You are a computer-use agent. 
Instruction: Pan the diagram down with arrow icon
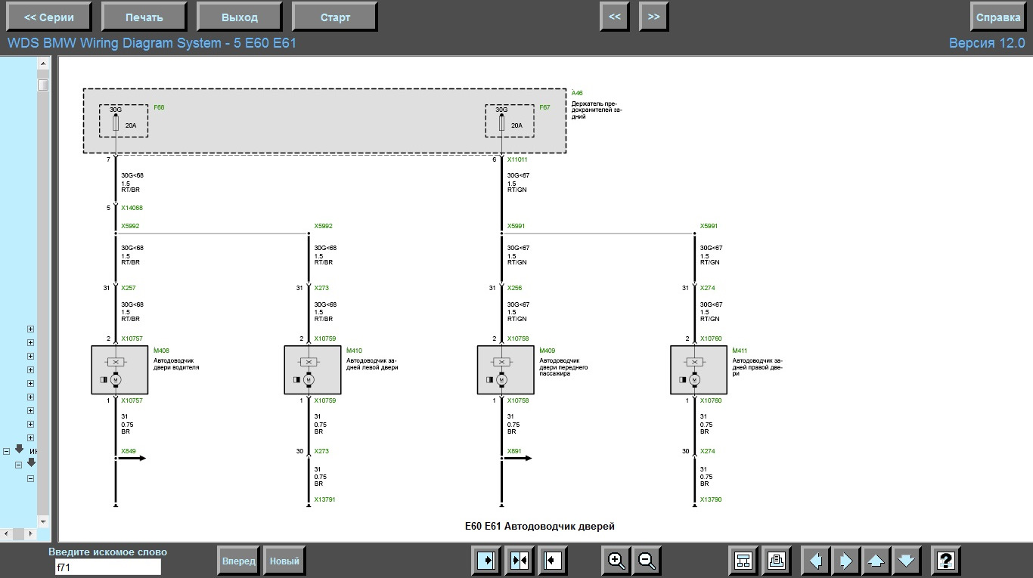point(907,561)
